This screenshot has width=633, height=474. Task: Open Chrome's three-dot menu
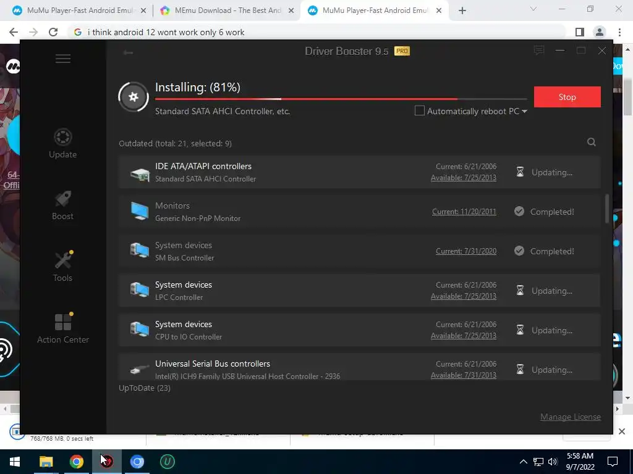pyautogui.click(x=619, y=32)
